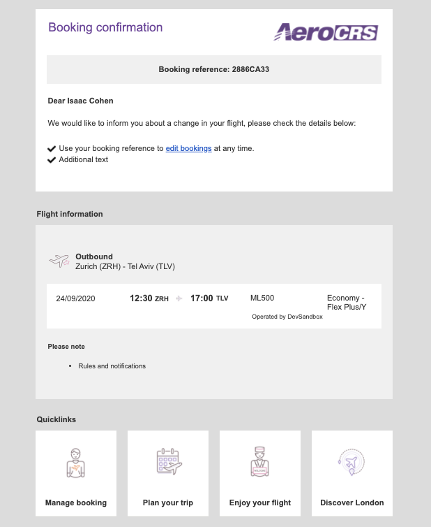Click the outbound airplane icon
431x527 pixels.
(x=59, y=261)
